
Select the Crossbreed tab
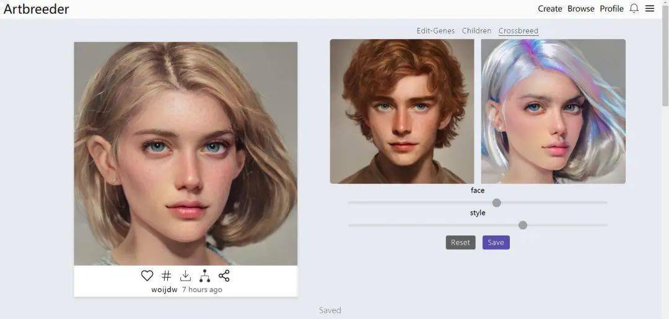518,31
